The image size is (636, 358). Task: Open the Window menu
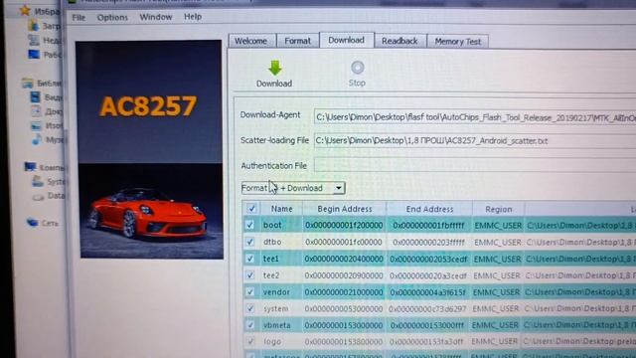pos(156,17)
